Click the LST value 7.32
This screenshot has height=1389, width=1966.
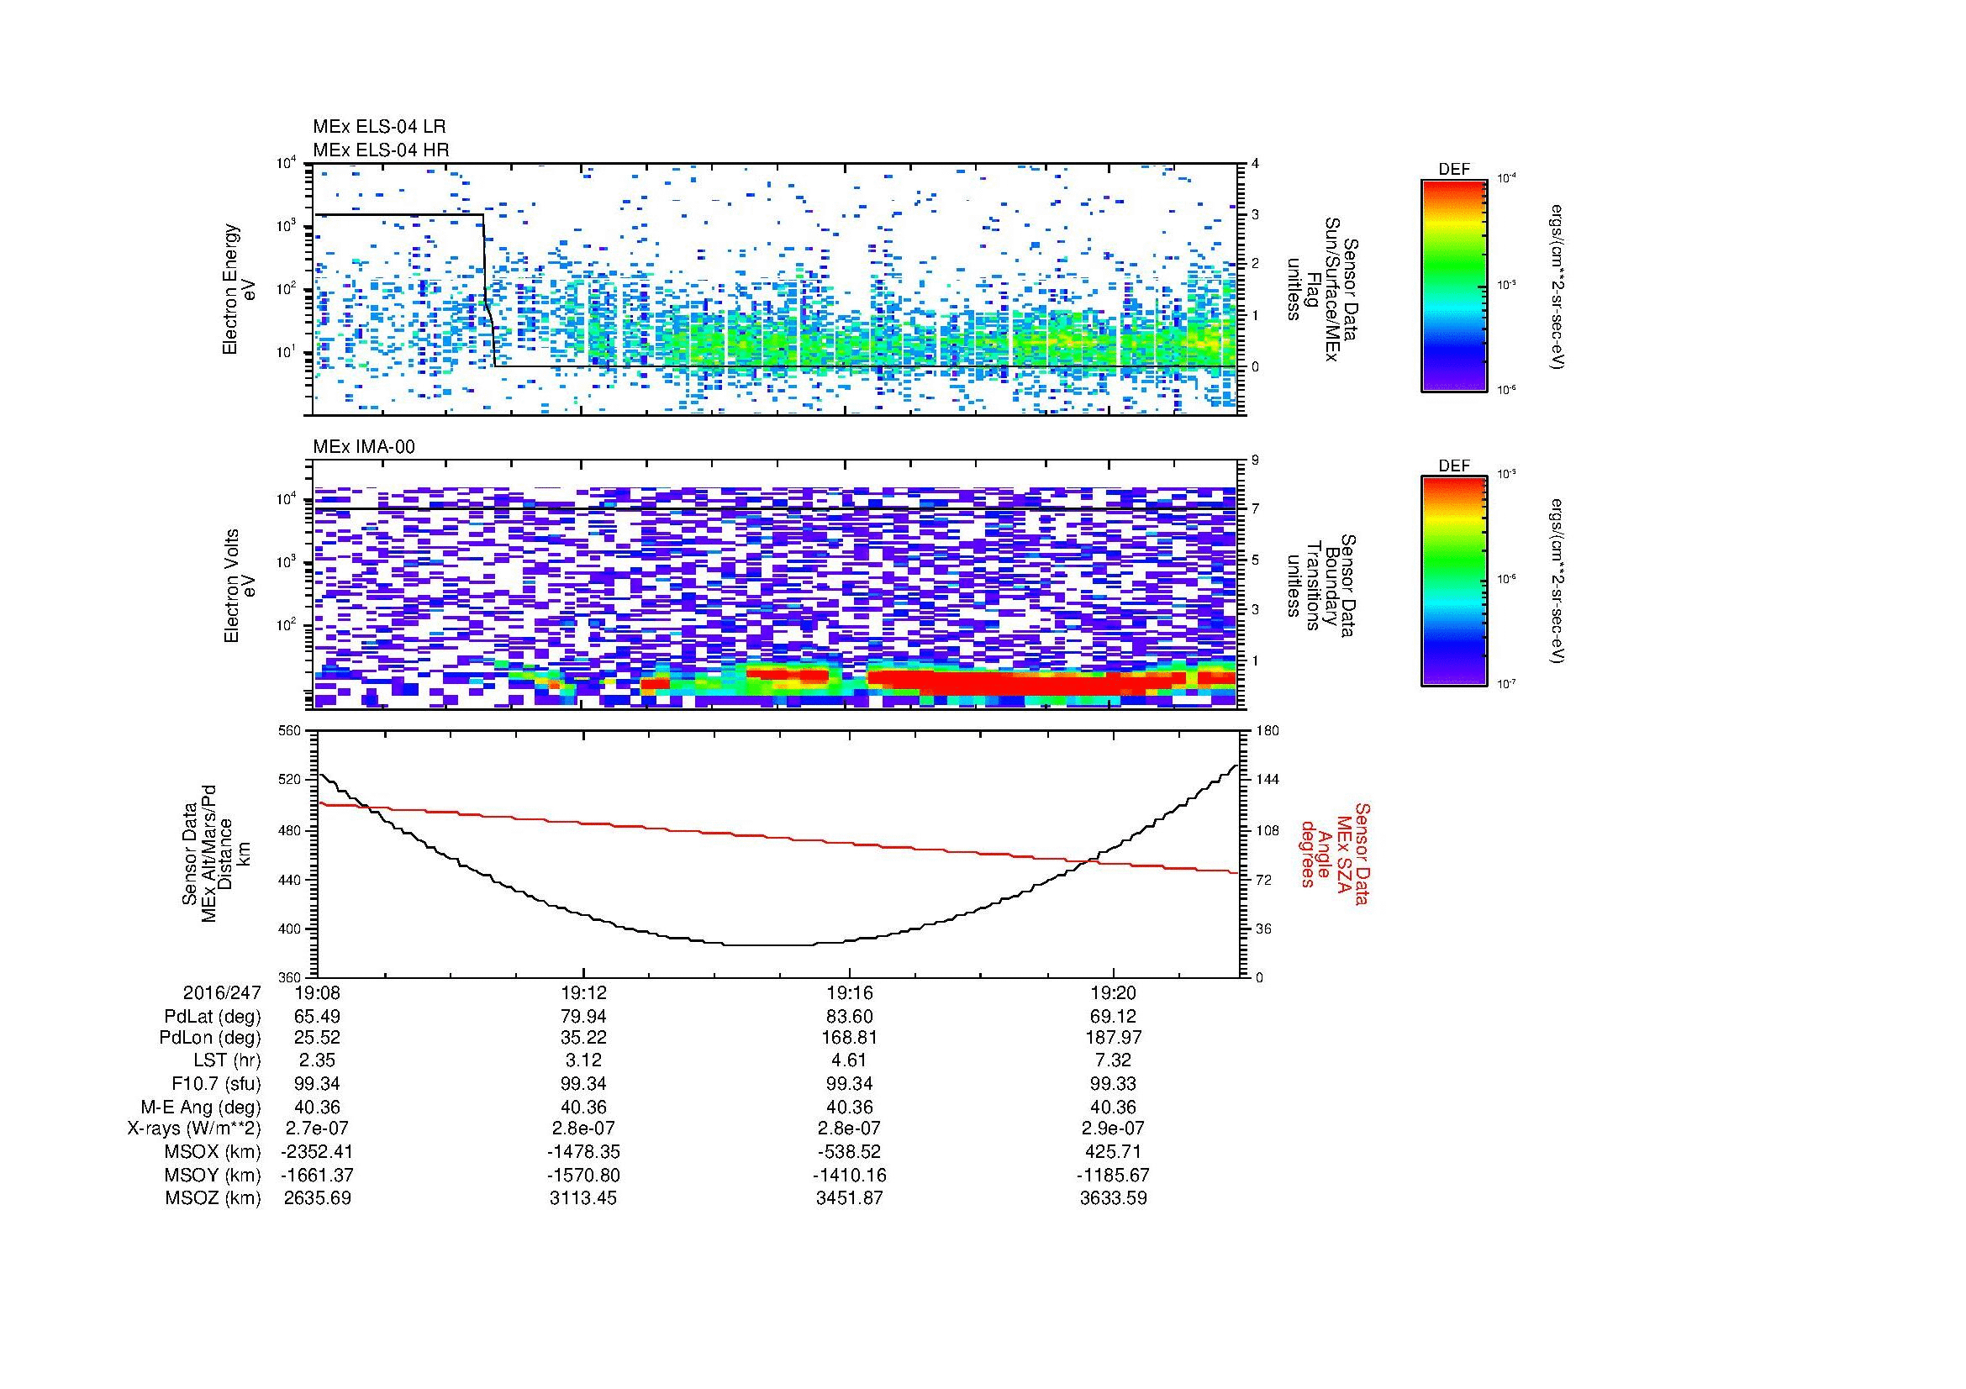click(x=1113, y=1061)
